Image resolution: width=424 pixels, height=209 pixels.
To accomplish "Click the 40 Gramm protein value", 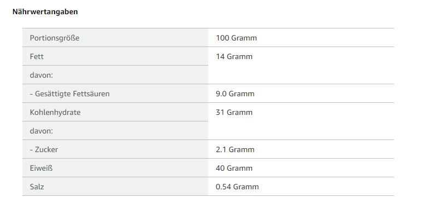I will pos(234,168).
